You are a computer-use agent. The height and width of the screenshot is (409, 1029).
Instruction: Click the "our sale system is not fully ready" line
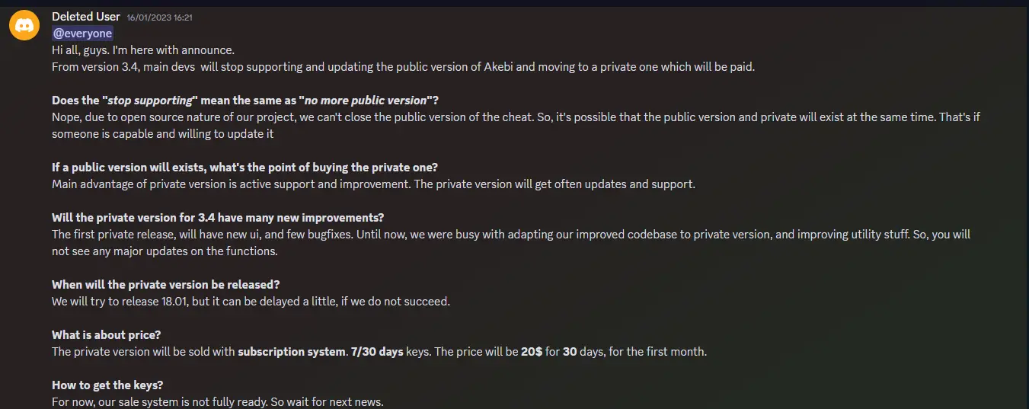click(218, 402)
